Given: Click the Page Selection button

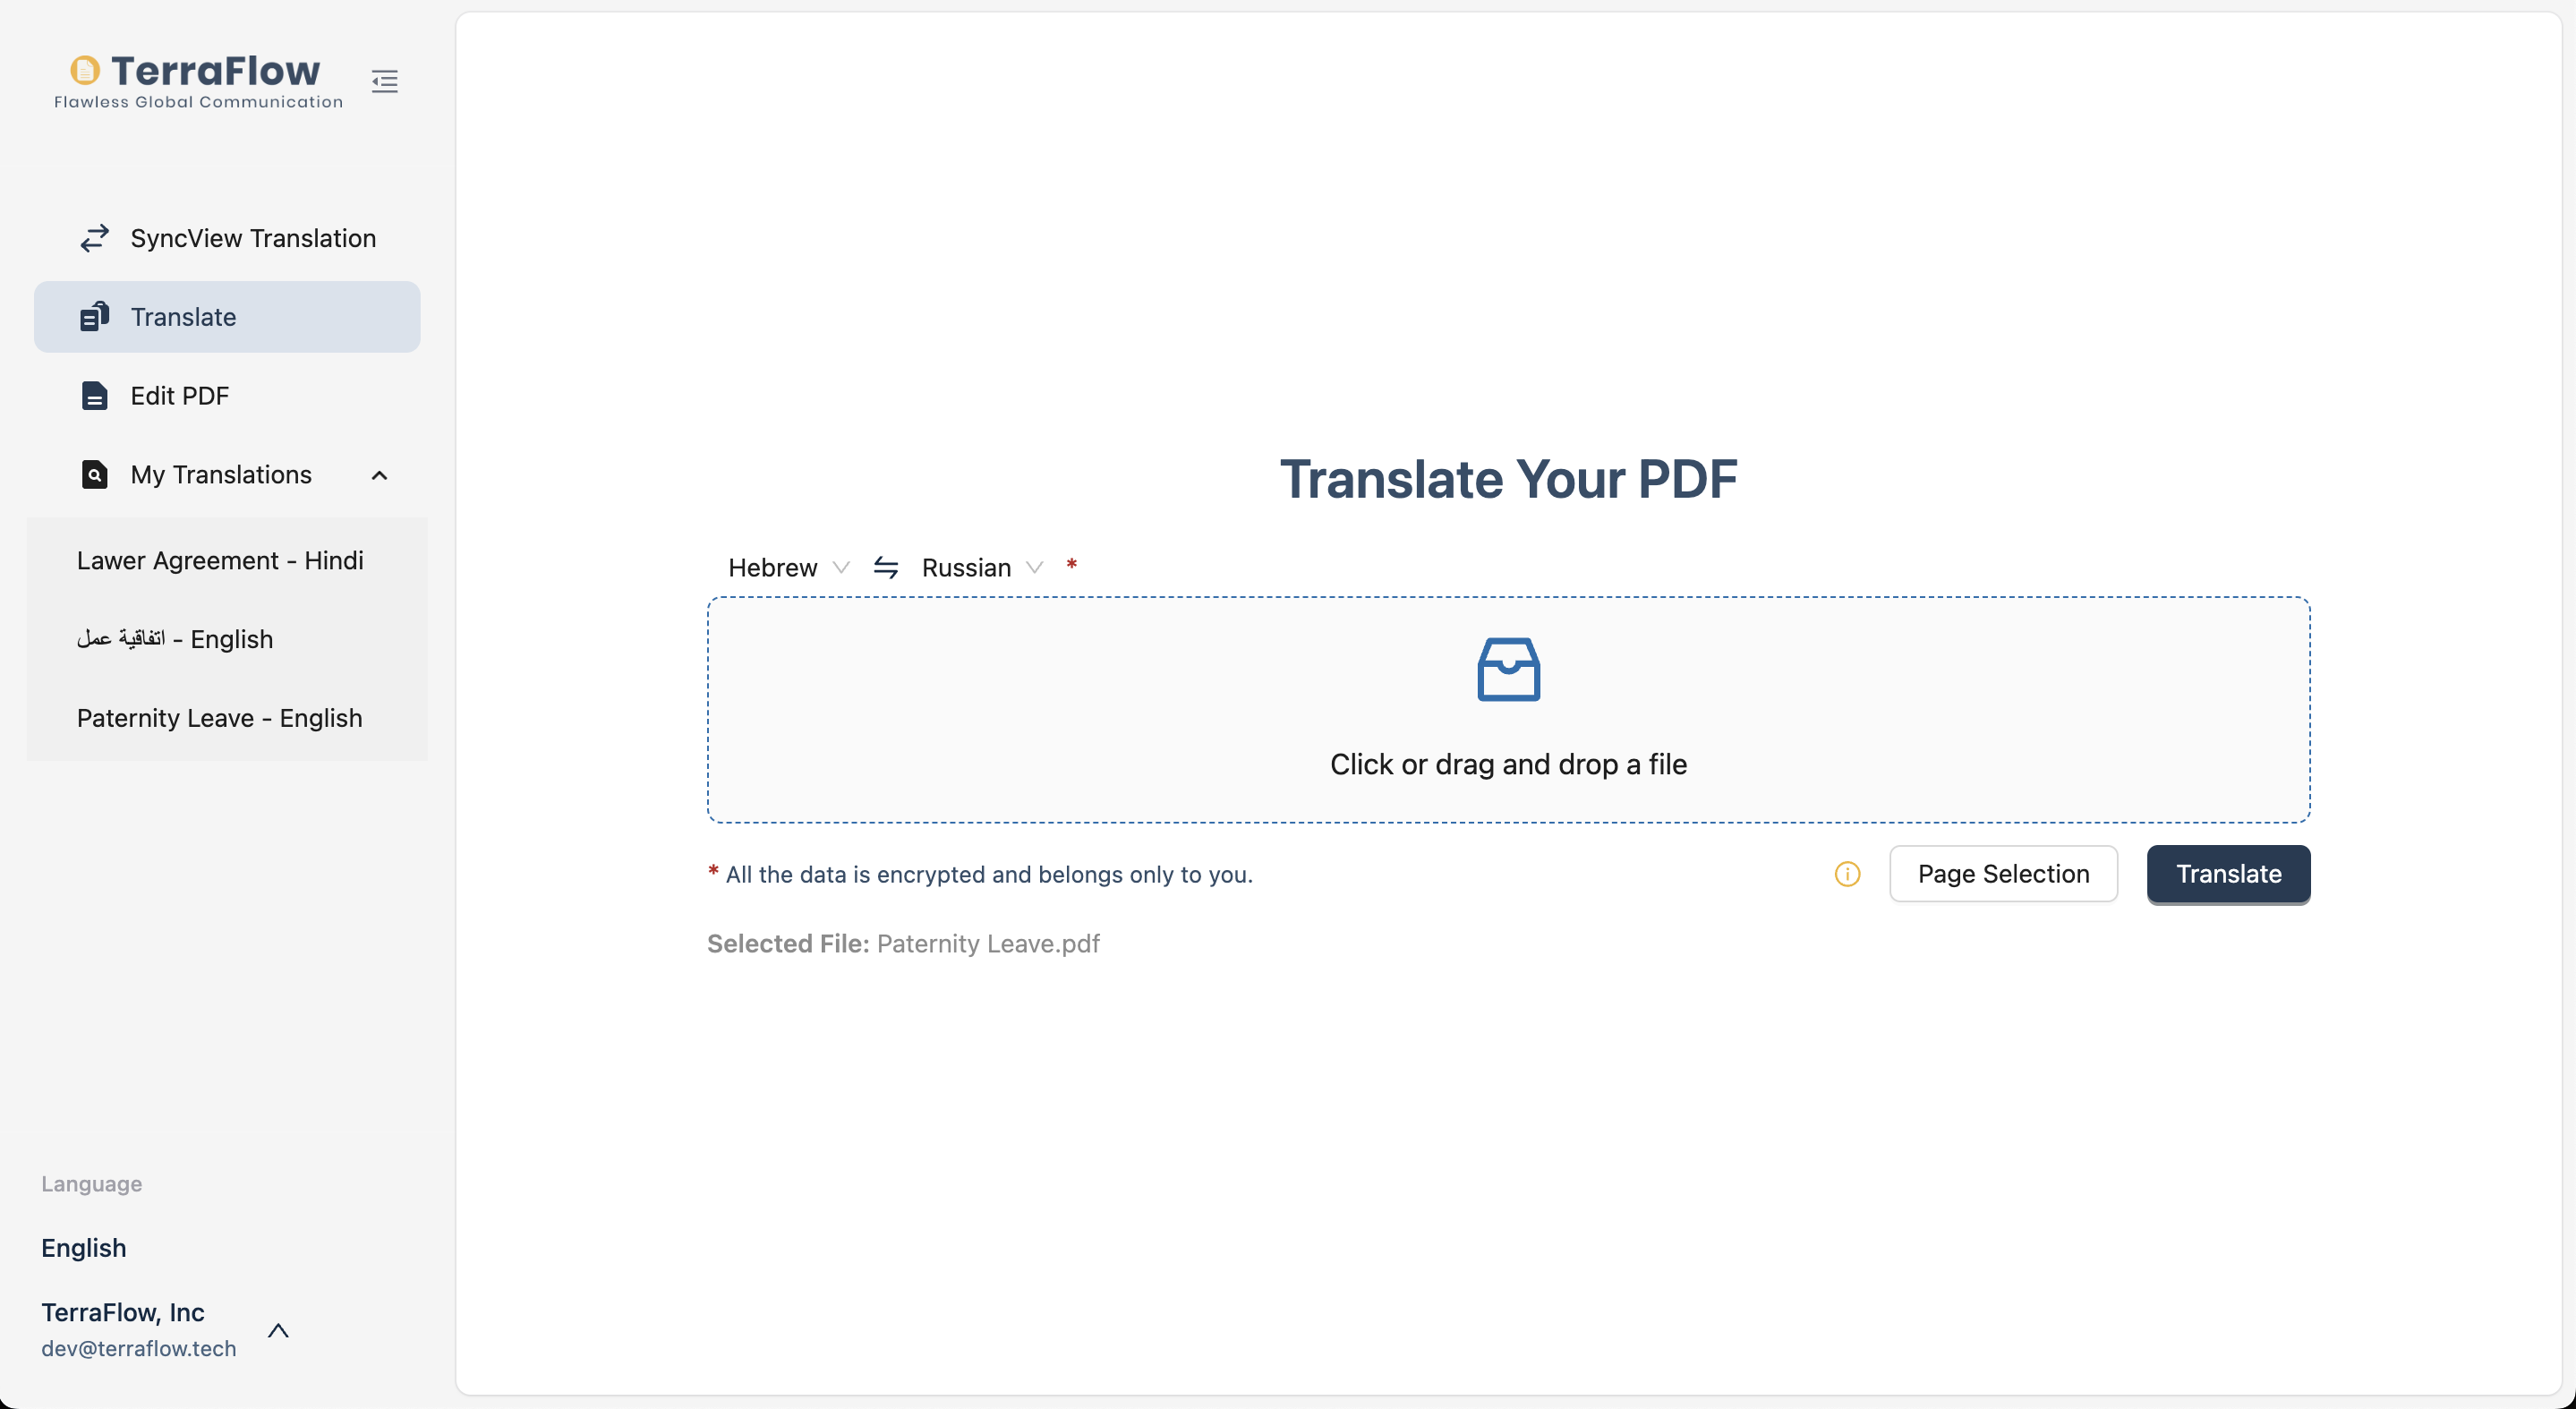Looking at the screenshot, I should coord(2002,874).
